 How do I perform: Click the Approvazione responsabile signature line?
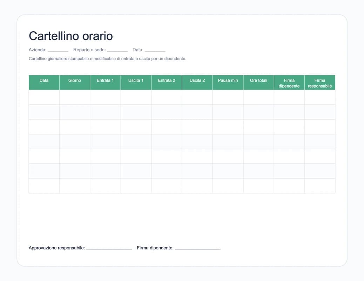109,248
